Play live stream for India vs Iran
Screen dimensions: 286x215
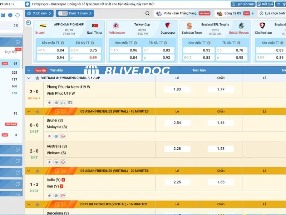tap(63, 196)
